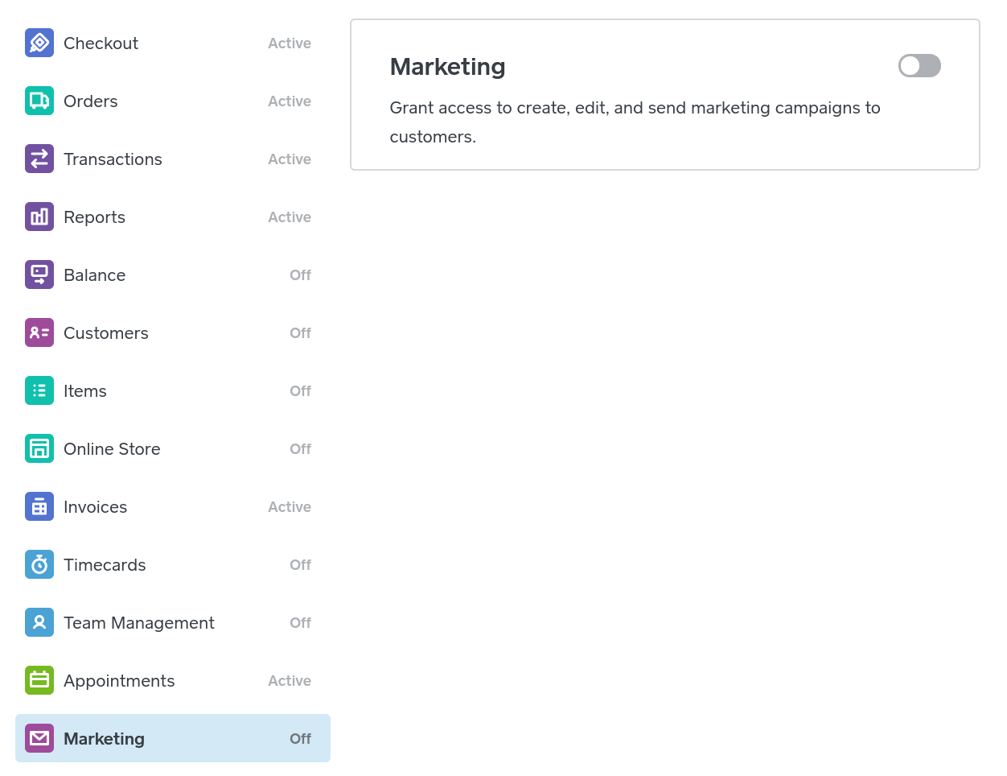The width and height of the screenshot is (1007, 776).
Task: Click the Checkout permission icon
Action: (x=39, y=43)
